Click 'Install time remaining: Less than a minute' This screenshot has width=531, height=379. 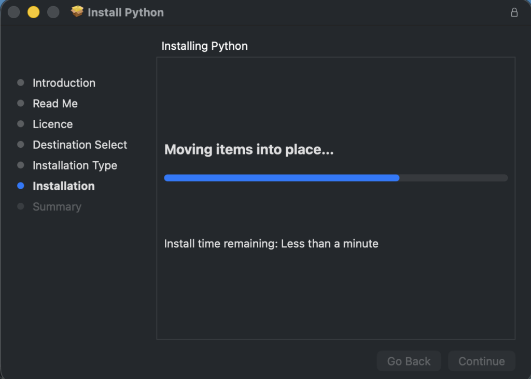tap(271, 244)
